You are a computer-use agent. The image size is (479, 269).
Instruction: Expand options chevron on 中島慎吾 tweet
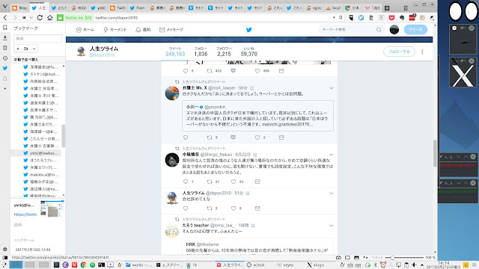331,155
